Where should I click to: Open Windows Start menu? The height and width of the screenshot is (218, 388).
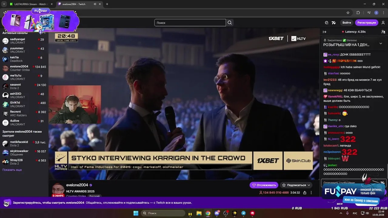[135, 213]
